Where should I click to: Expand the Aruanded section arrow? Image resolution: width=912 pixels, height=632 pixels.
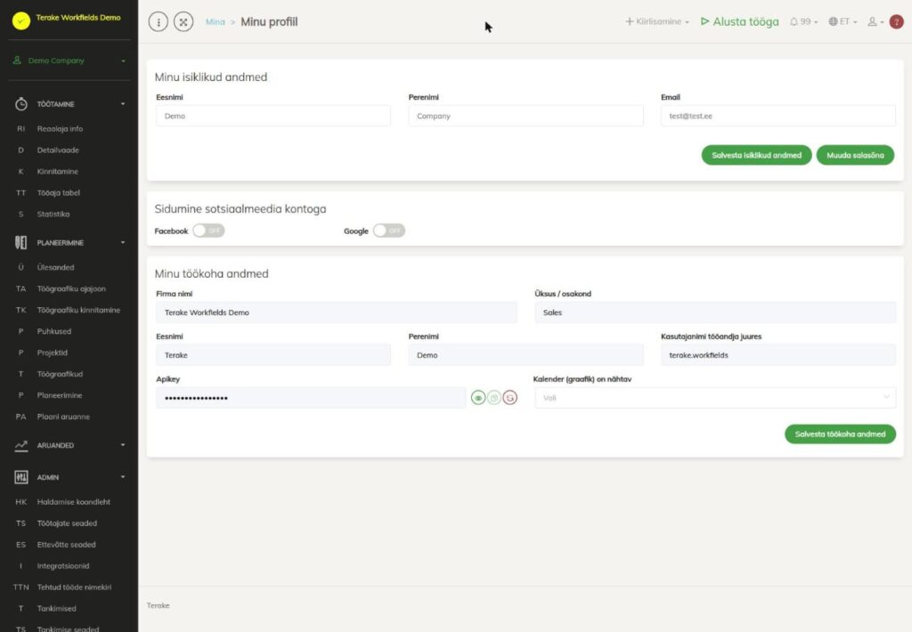(123, 445)
